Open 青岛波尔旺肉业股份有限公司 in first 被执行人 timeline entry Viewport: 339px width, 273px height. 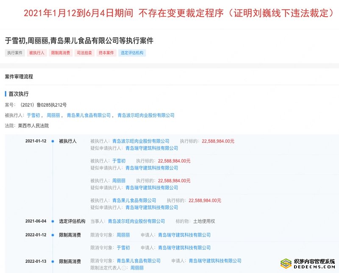pos(141,141)
